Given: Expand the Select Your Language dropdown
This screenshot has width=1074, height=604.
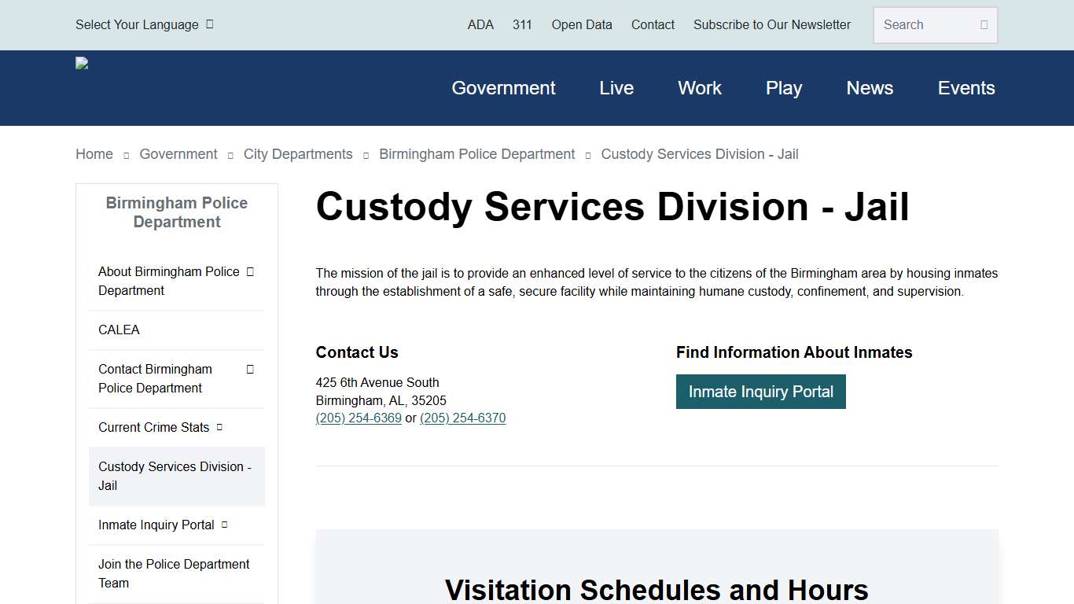Looking at the screenshot, I should point(144,24).
